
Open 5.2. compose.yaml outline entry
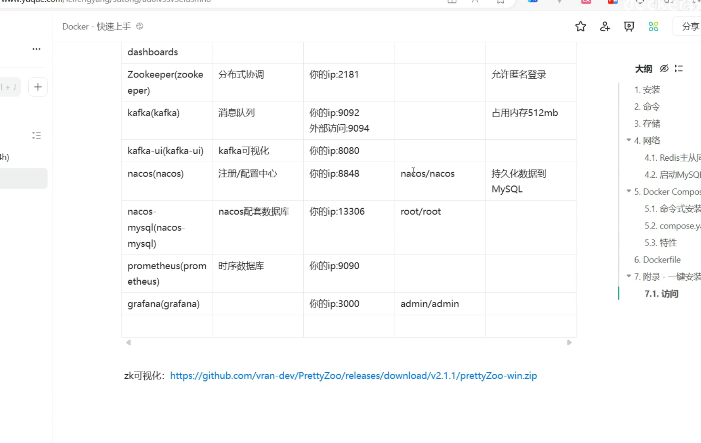[672, 226]
